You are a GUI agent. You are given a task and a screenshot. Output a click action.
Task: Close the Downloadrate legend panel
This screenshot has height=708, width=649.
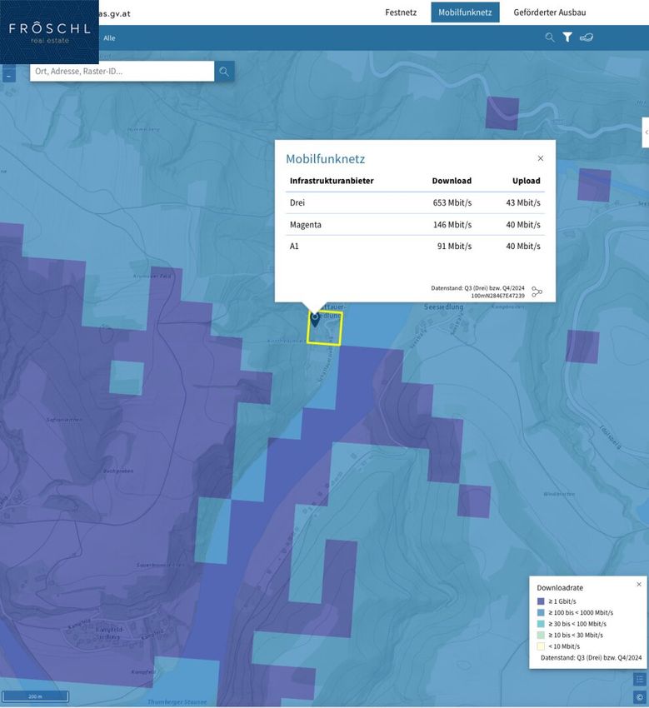pyautogui.click(x=639, y=585)
